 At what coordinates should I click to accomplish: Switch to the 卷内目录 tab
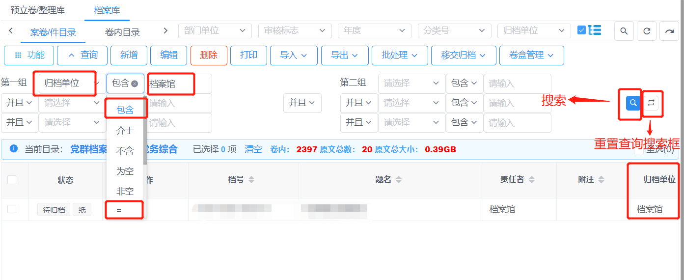tap(122, 32)
